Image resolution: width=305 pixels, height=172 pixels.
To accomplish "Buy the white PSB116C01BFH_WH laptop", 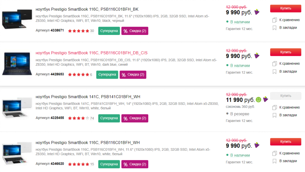I will [285, 142].
